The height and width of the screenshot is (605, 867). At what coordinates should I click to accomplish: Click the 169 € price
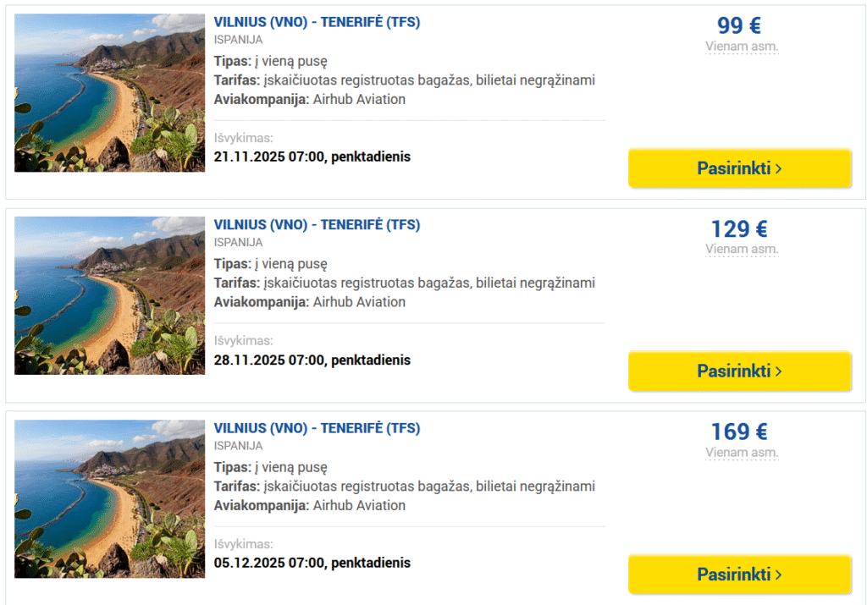point(739,432)
